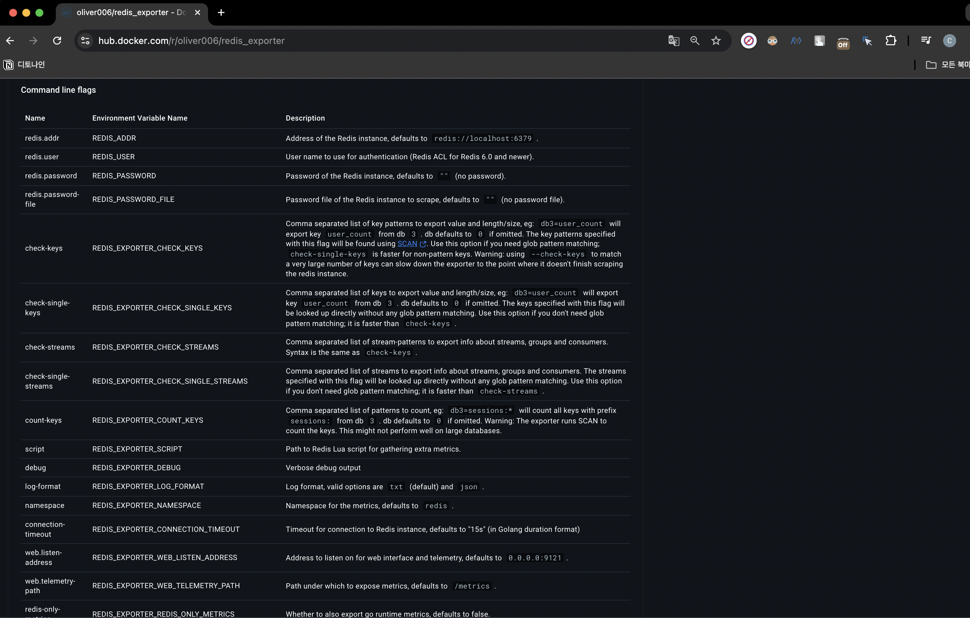The width and height of the screenshot is (970, 618).
Task: Open the media control playlist icon
Action: point(926,41)
